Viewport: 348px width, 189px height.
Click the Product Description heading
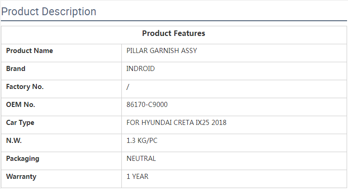click(x=49, y=12)
